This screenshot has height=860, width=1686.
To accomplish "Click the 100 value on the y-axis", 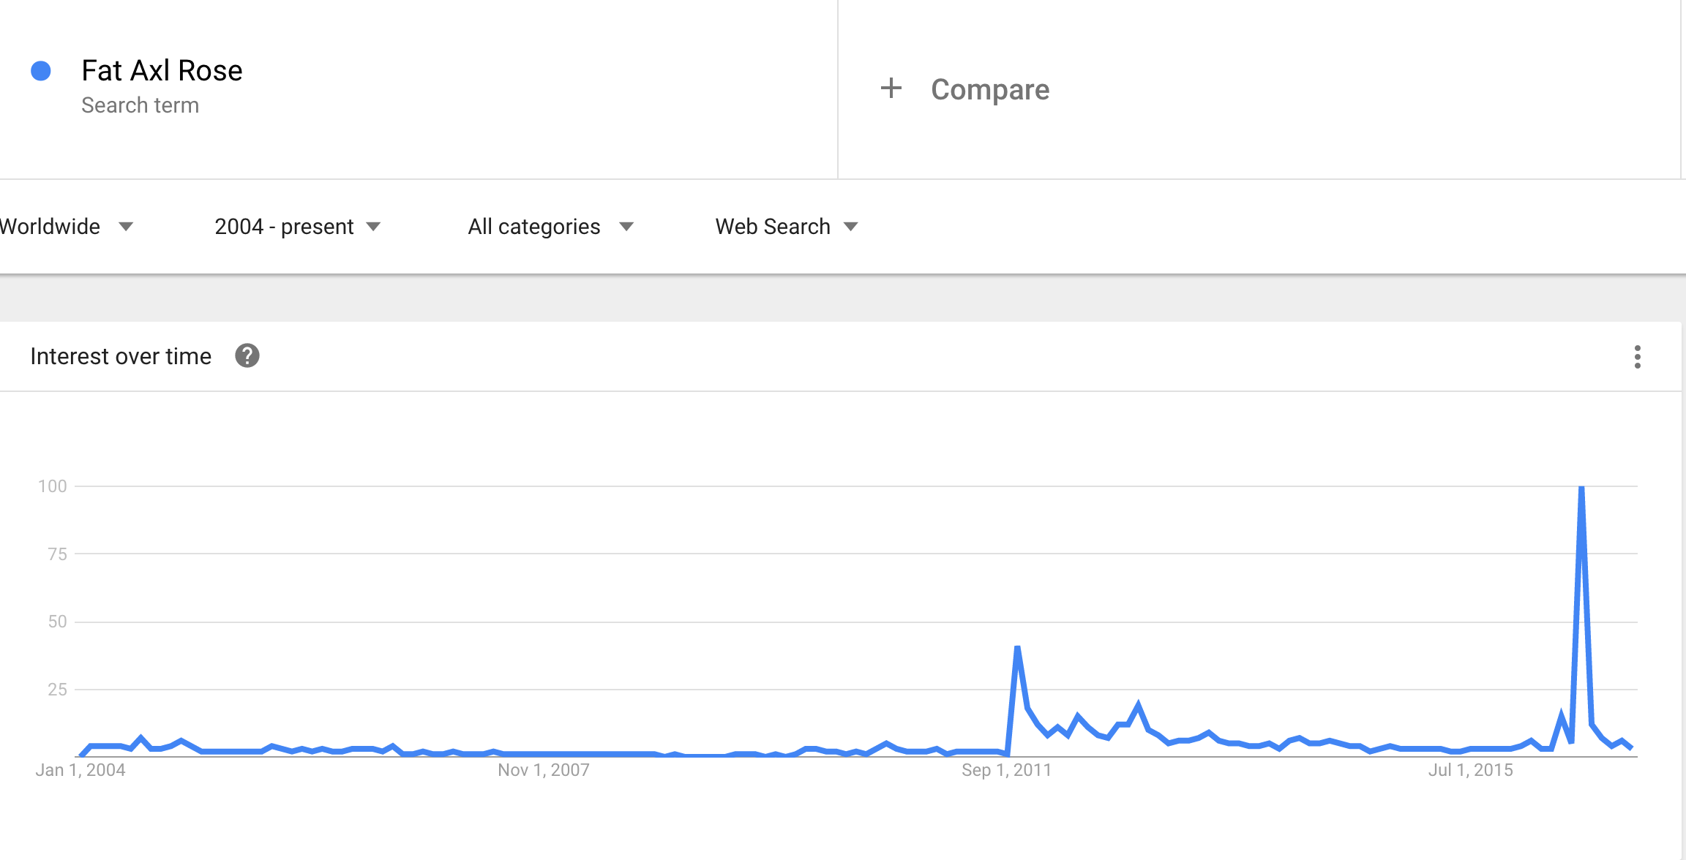I will pyautogui.click(x=53, y=486).
